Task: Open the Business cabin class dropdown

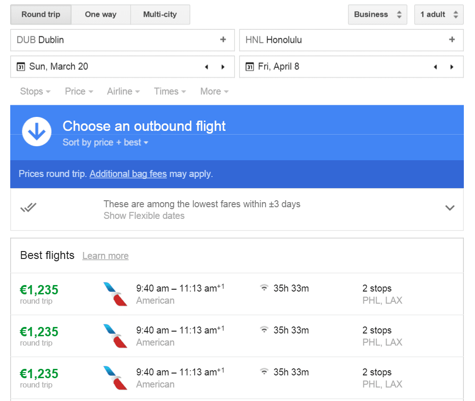Action: click(377, 14)
